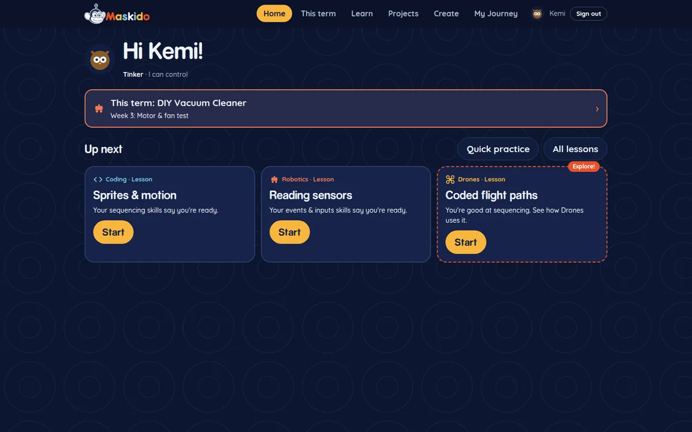692x432 pixels.
Task: Open the This term menu item
Action: 318,14
